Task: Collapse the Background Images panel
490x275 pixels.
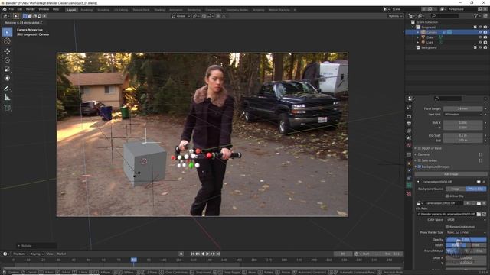Action: (415, 167)
